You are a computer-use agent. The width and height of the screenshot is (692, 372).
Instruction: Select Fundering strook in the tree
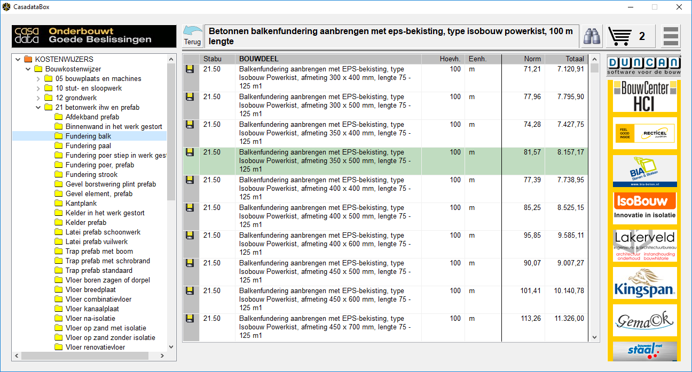[91, 175]
